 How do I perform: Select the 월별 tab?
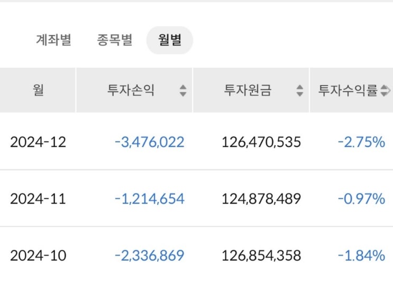click(169, 40)
